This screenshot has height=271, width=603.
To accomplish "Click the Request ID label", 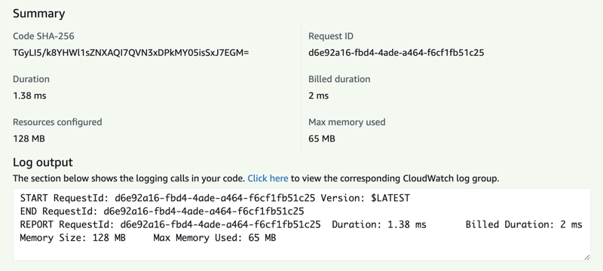I will point(331,36).
